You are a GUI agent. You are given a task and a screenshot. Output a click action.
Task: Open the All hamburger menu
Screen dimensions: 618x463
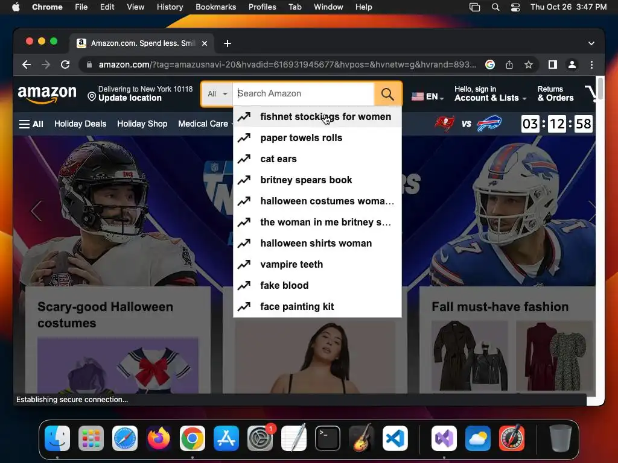pos(31,124)
